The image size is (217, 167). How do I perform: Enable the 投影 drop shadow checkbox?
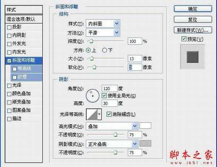[x=9, y=27]
